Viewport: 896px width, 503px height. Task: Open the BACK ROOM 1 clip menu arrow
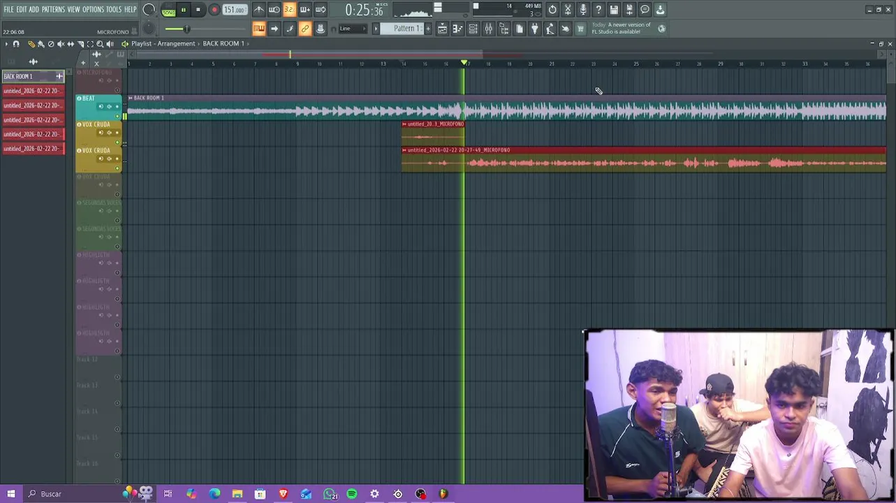(x=131, y=98)
